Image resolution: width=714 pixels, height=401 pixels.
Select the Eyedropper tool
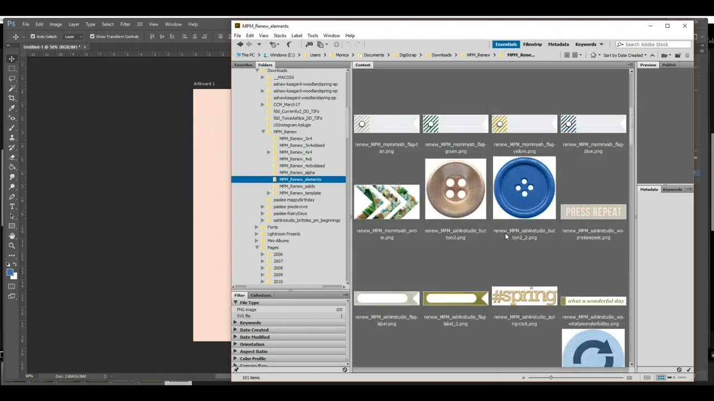point(12,108)
